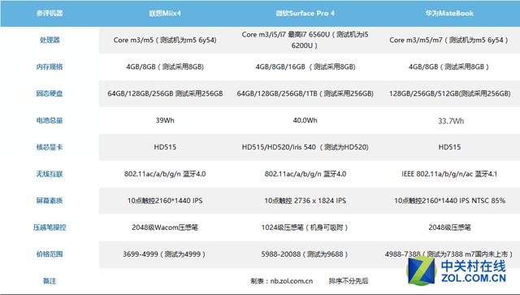This screenshot has width=520, height=295.
Task: Click the 华为MateBook column header
Action: click(x=449, y=13)
